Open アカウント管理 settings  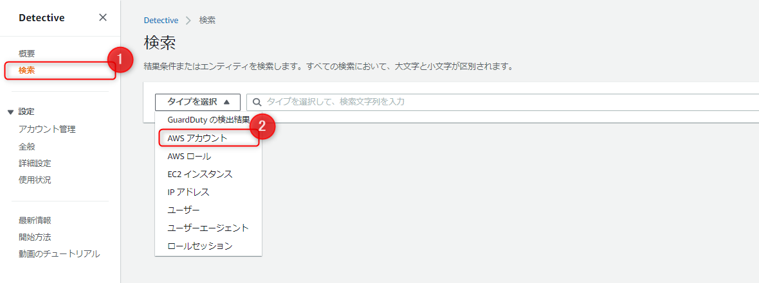tap(47, 129)
